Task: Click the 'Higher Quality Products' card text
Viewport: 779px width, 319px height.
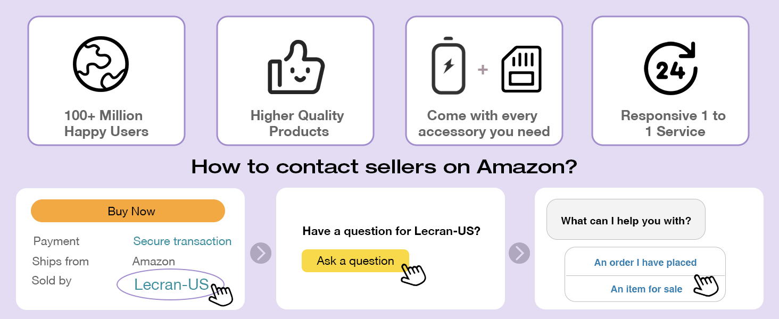Action: pos(297,123)
